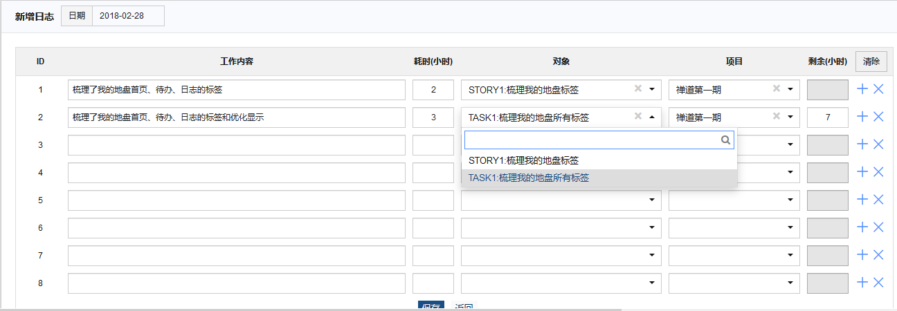897x311 pixels.
Task: Click the plus icon in row 1
Action: click(x=862, y=89)
